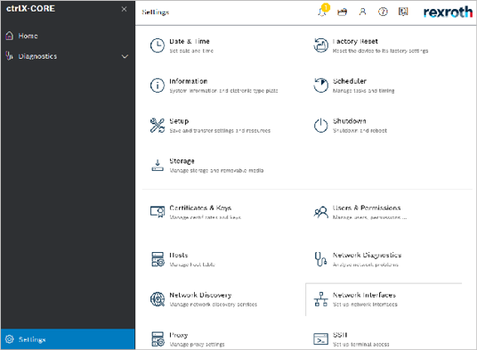Click the Proxy server icon
This screenshot has width=477, height=350.
(158, 339)
